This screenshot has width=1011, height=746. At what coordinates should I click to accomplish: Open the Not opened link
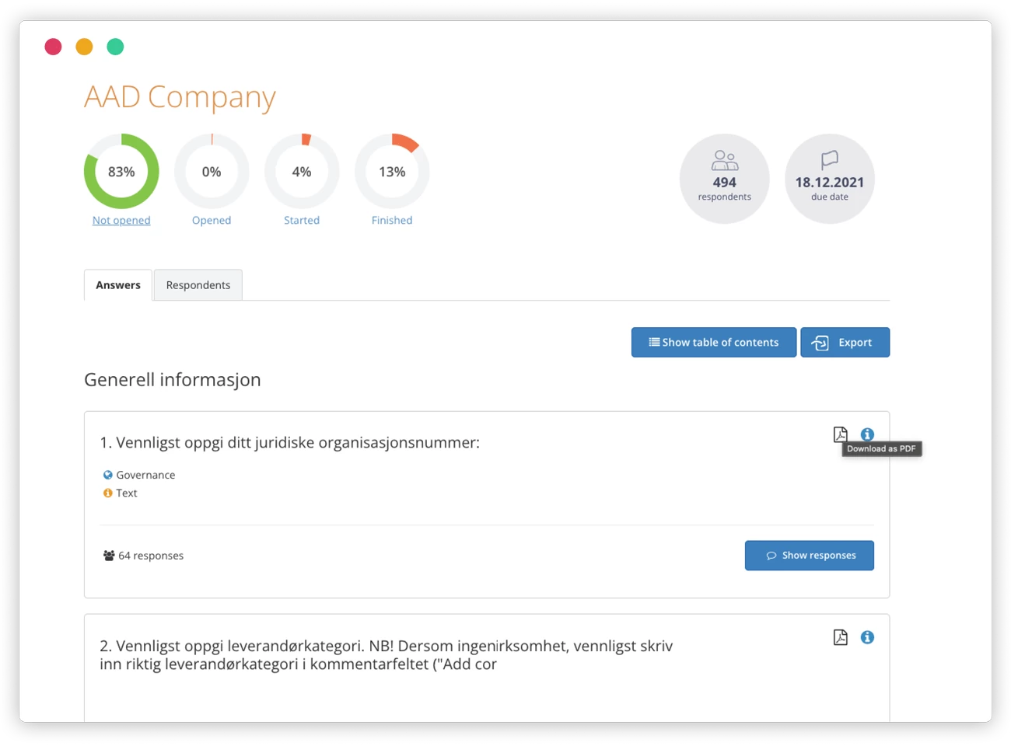pos(121,220)
